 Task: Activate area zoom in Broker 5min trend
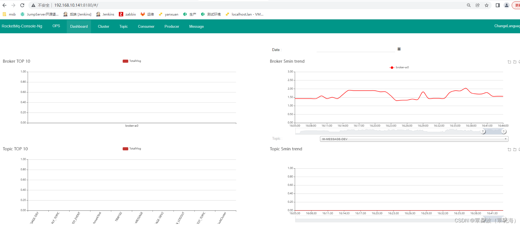pos(509,62)
